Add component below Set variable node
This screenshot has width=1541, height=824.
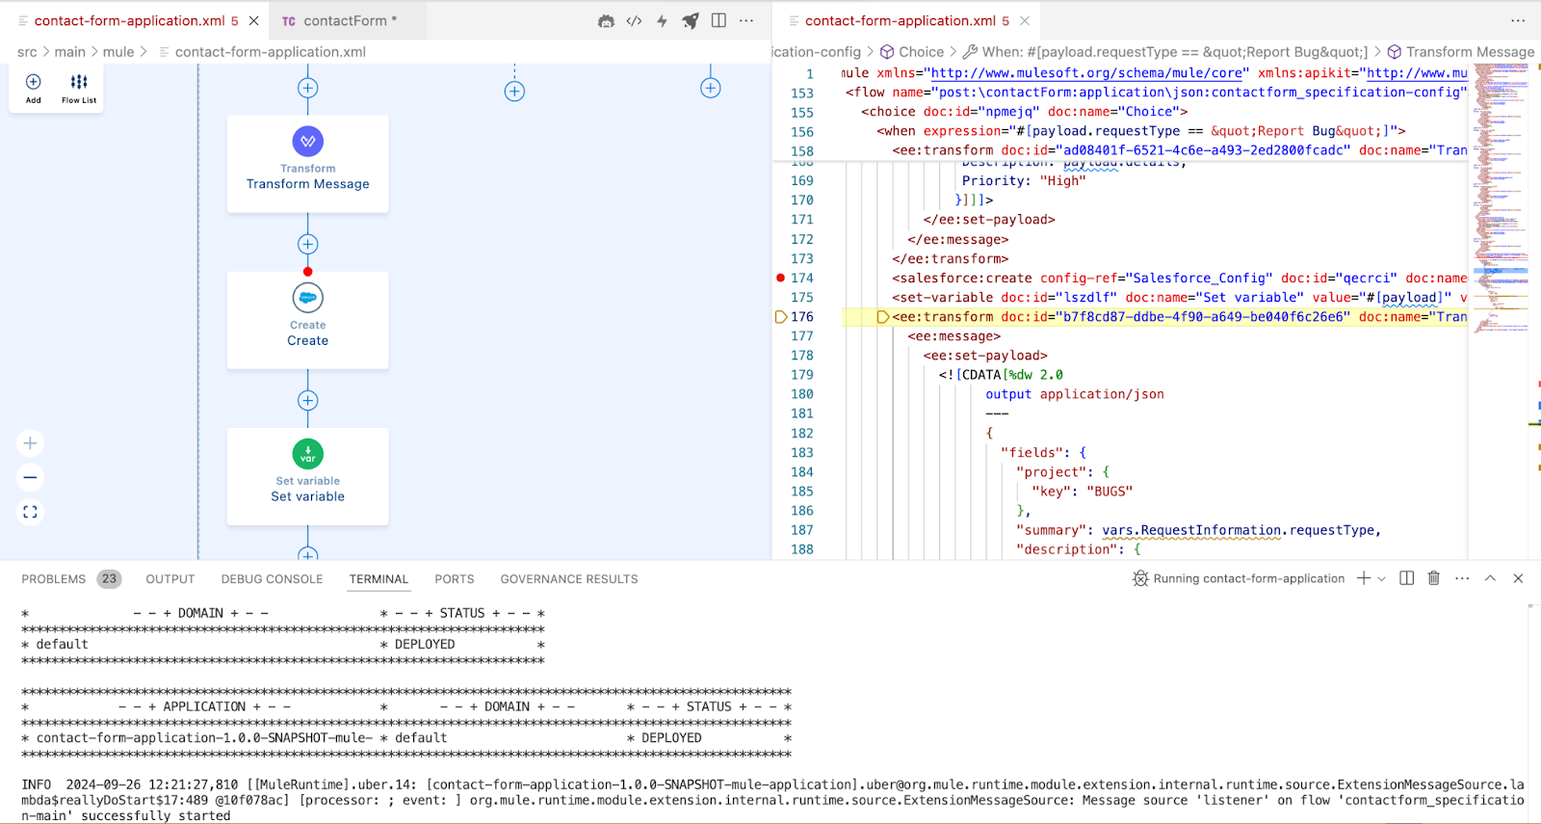point(308,554)
